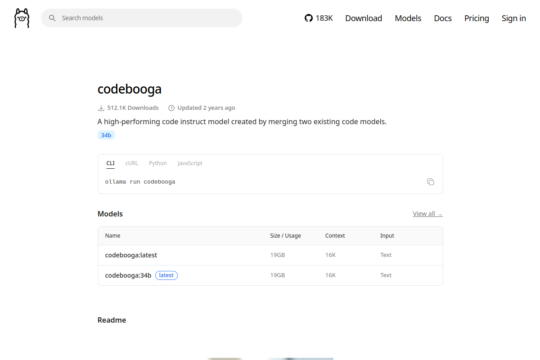
Task: Click 16K in the codebooga:latest row
Action: point(331,255)
